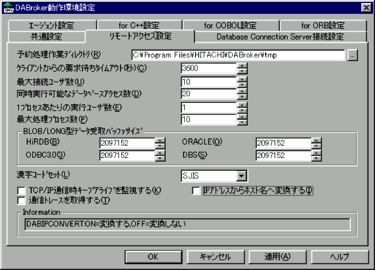Click DABIPCONVERT information text
The image size is (375, 270).
coord(105,224)
